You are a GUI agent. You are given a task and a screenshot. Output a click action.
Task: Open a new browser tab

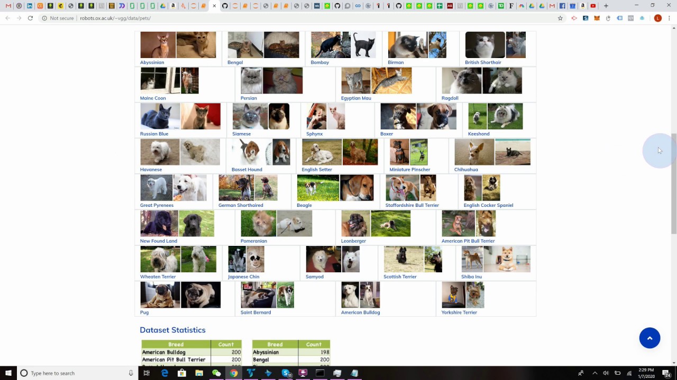pyautogui.click(x=606, y=6)
